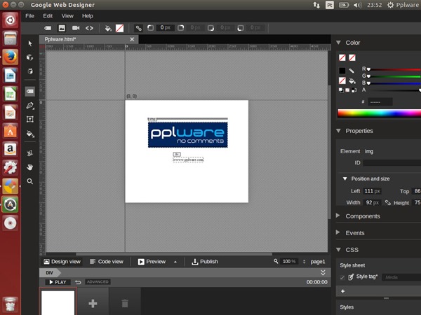Collapse the Properties panel

tap(338, 131)
